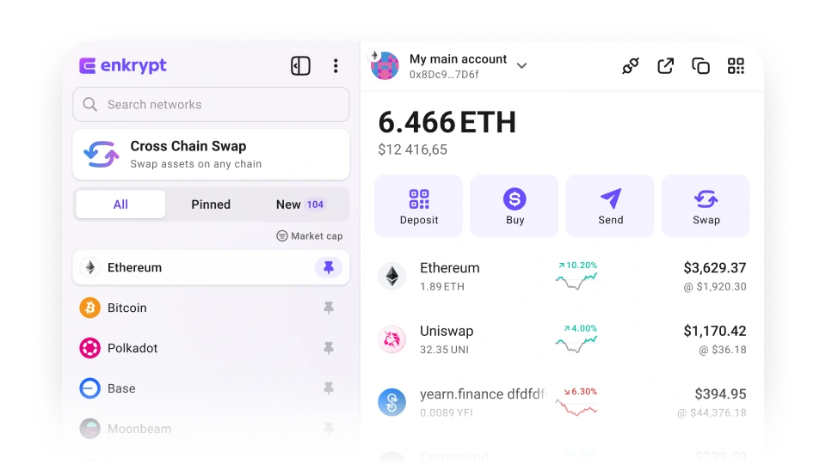Unpin the Ethereum network
This screenshot has height=464, width=826.
pos(329,267)
